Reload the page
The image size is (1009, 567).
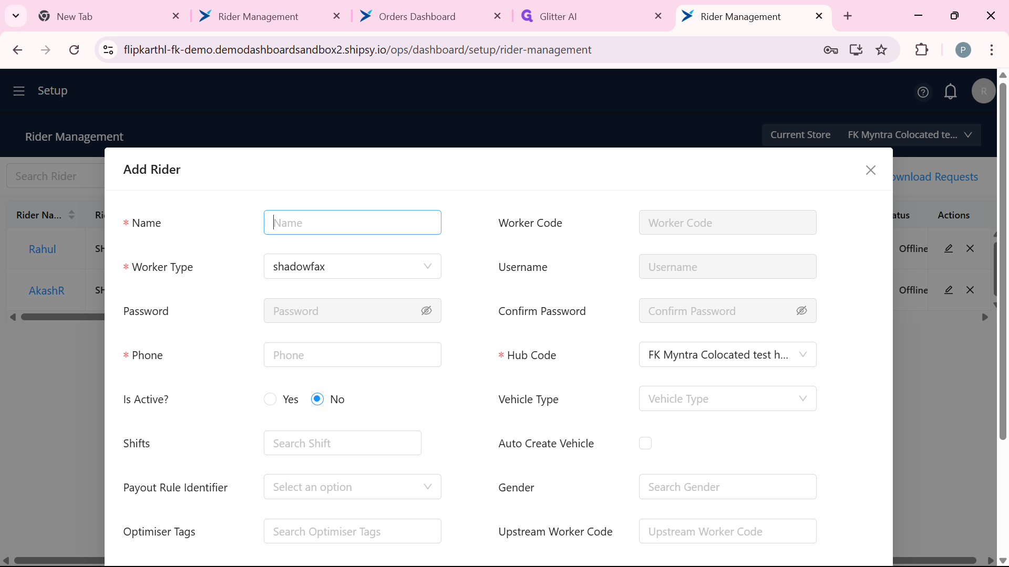coord(74,50)
